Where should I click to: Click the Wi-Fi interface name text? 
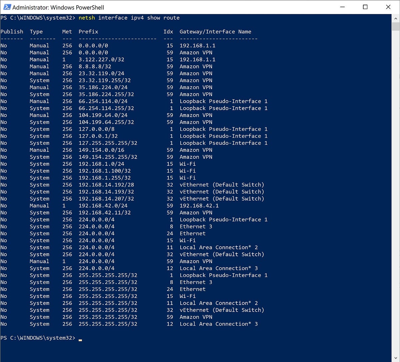[187, 164]
